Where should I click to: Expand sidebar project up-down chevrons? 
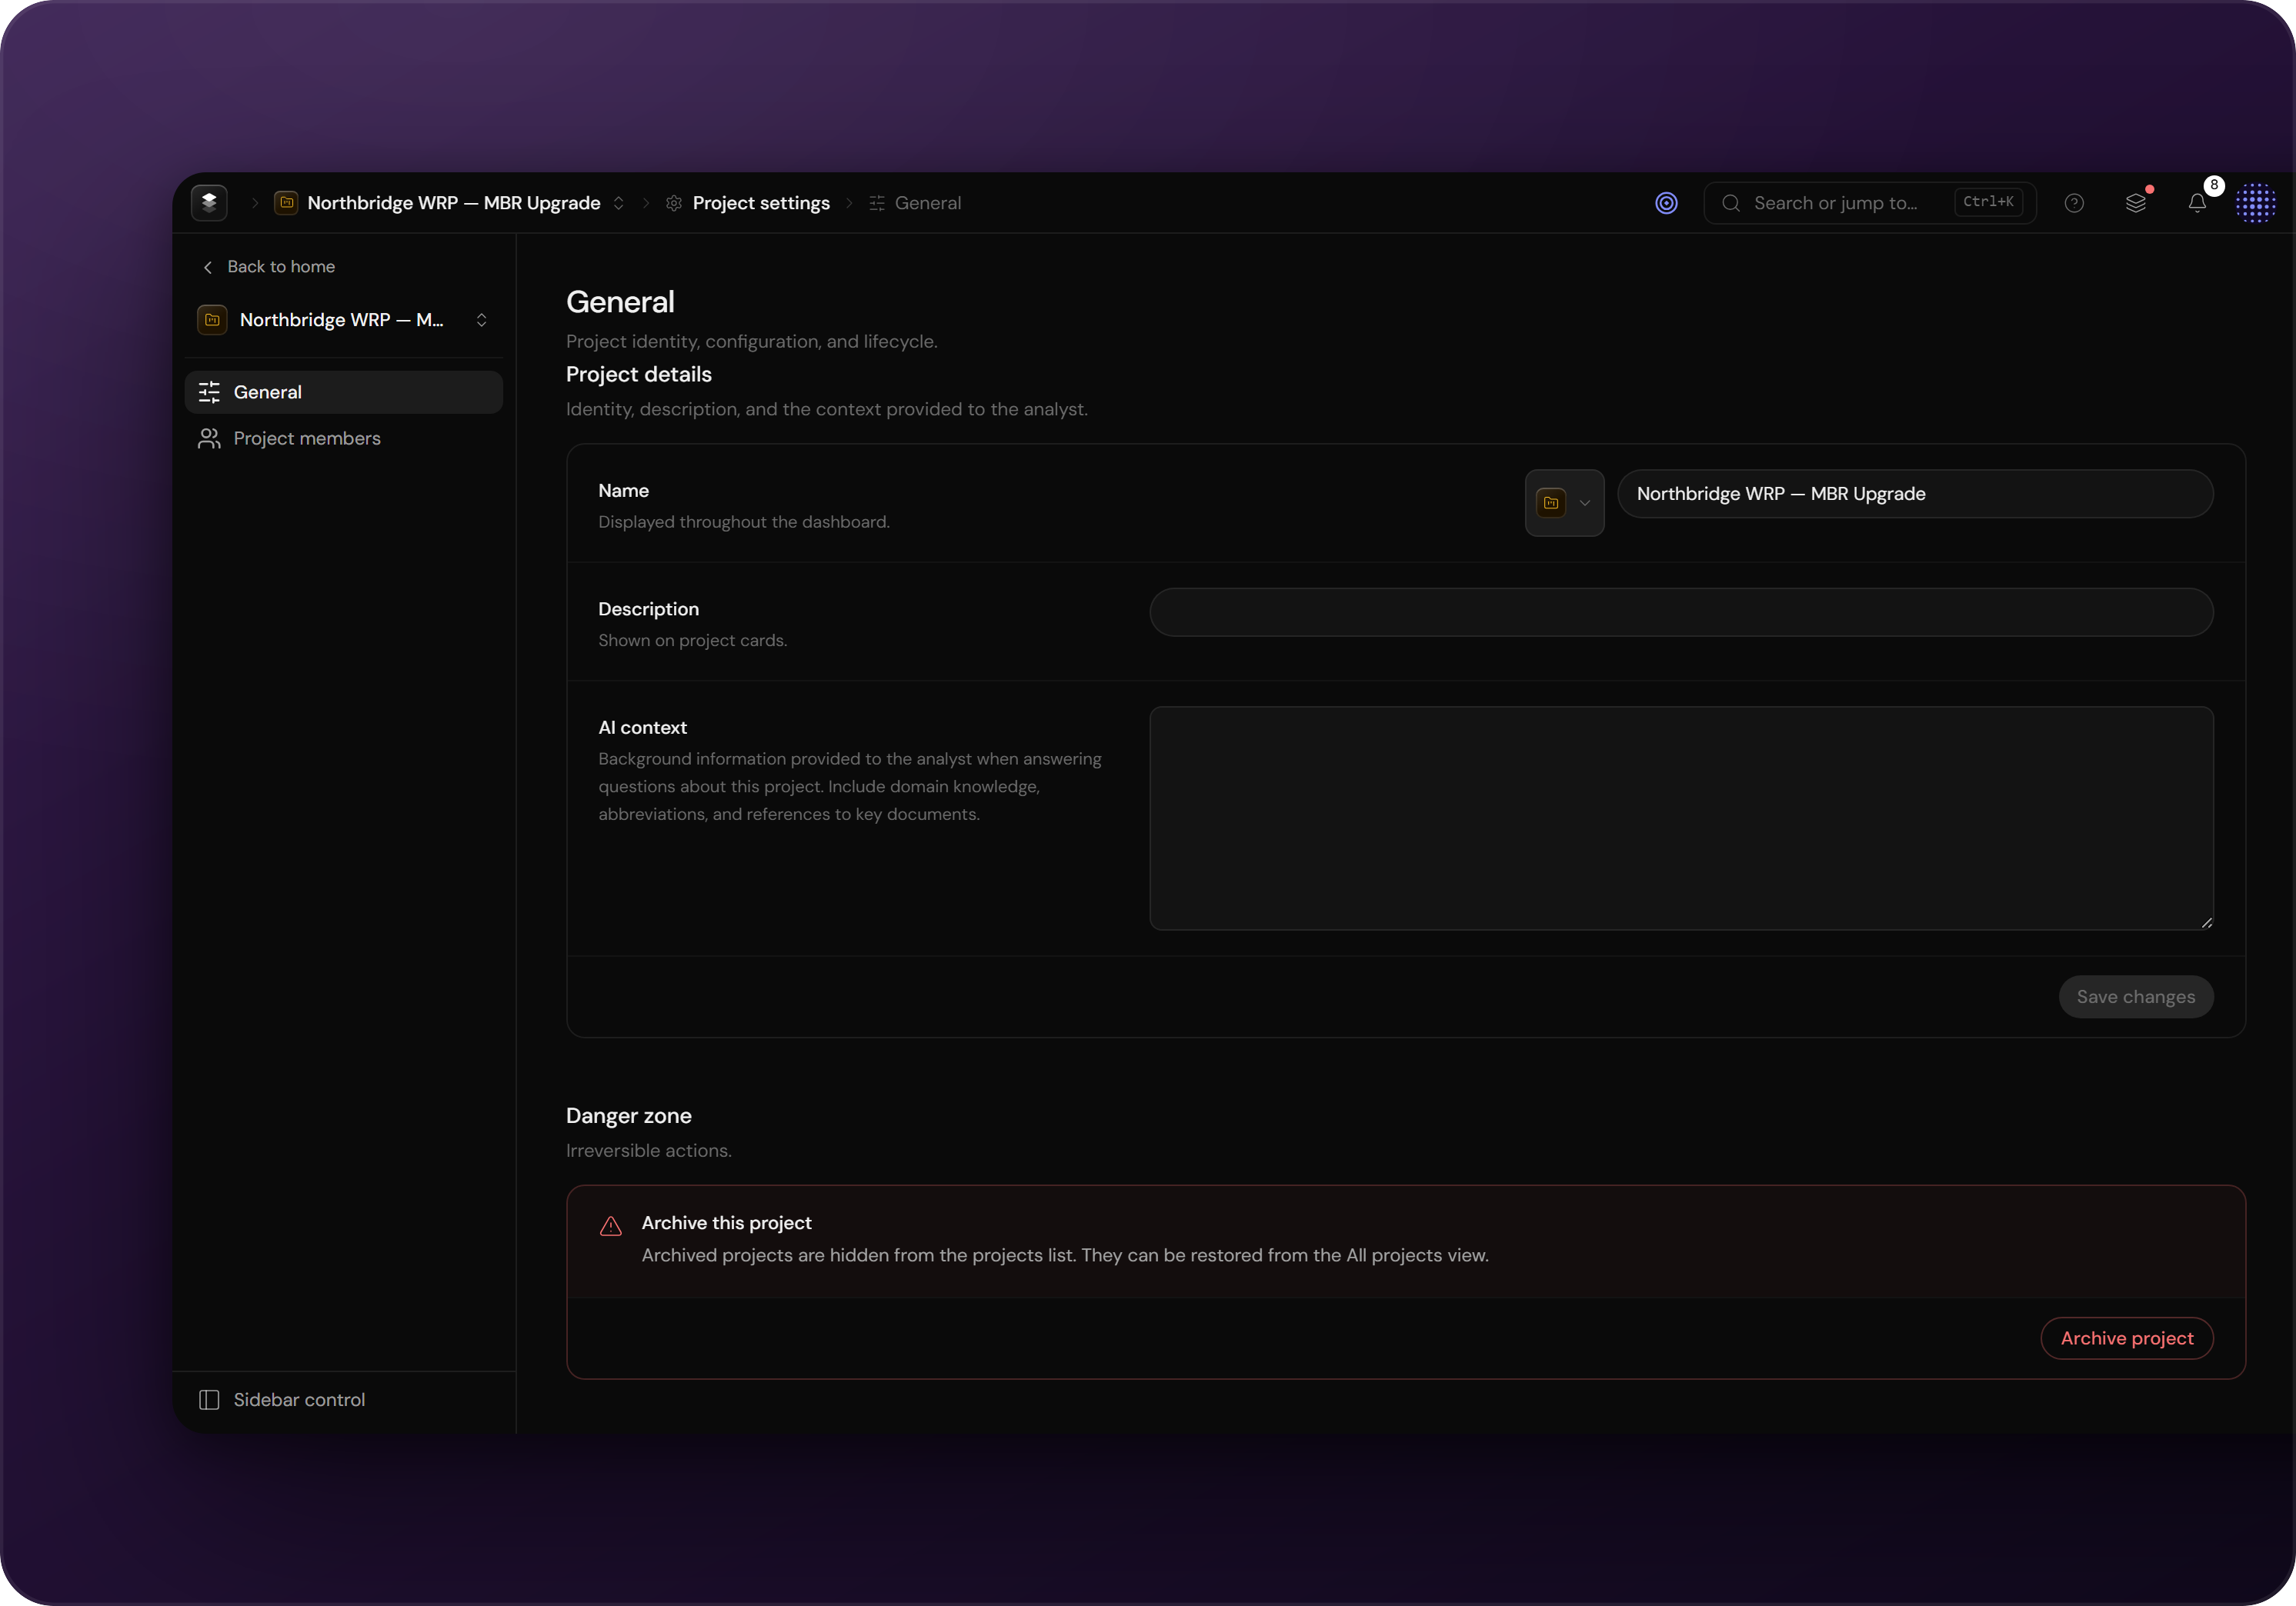click(x=481, y=320)
